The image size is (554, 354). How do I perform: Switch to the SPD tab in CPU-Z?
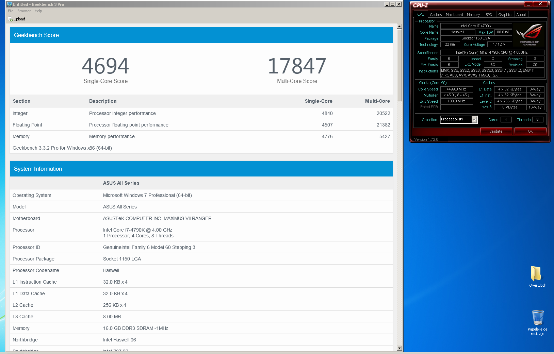[489, 15]
